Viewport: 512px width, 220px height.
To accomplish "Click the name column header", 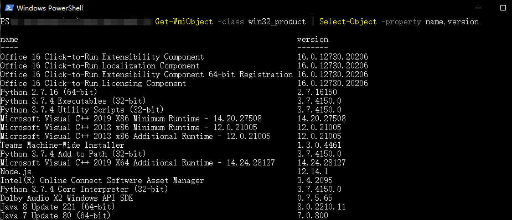I will pyautogui.click(x=9, y=40).
